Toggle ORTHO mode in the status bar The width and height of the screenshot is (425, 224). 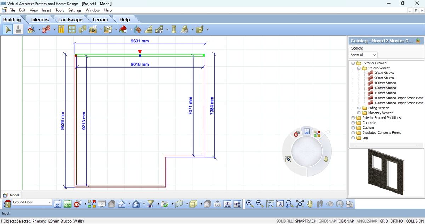396,221
